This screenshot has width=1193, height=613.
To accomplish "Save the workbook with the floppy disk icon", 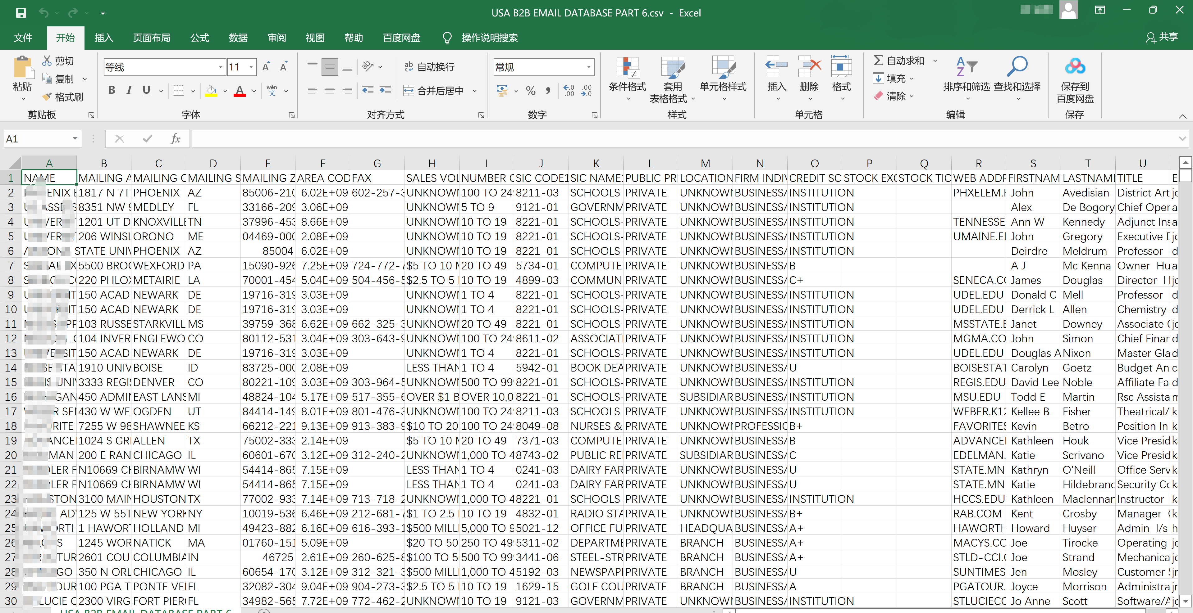I will 21,13.
